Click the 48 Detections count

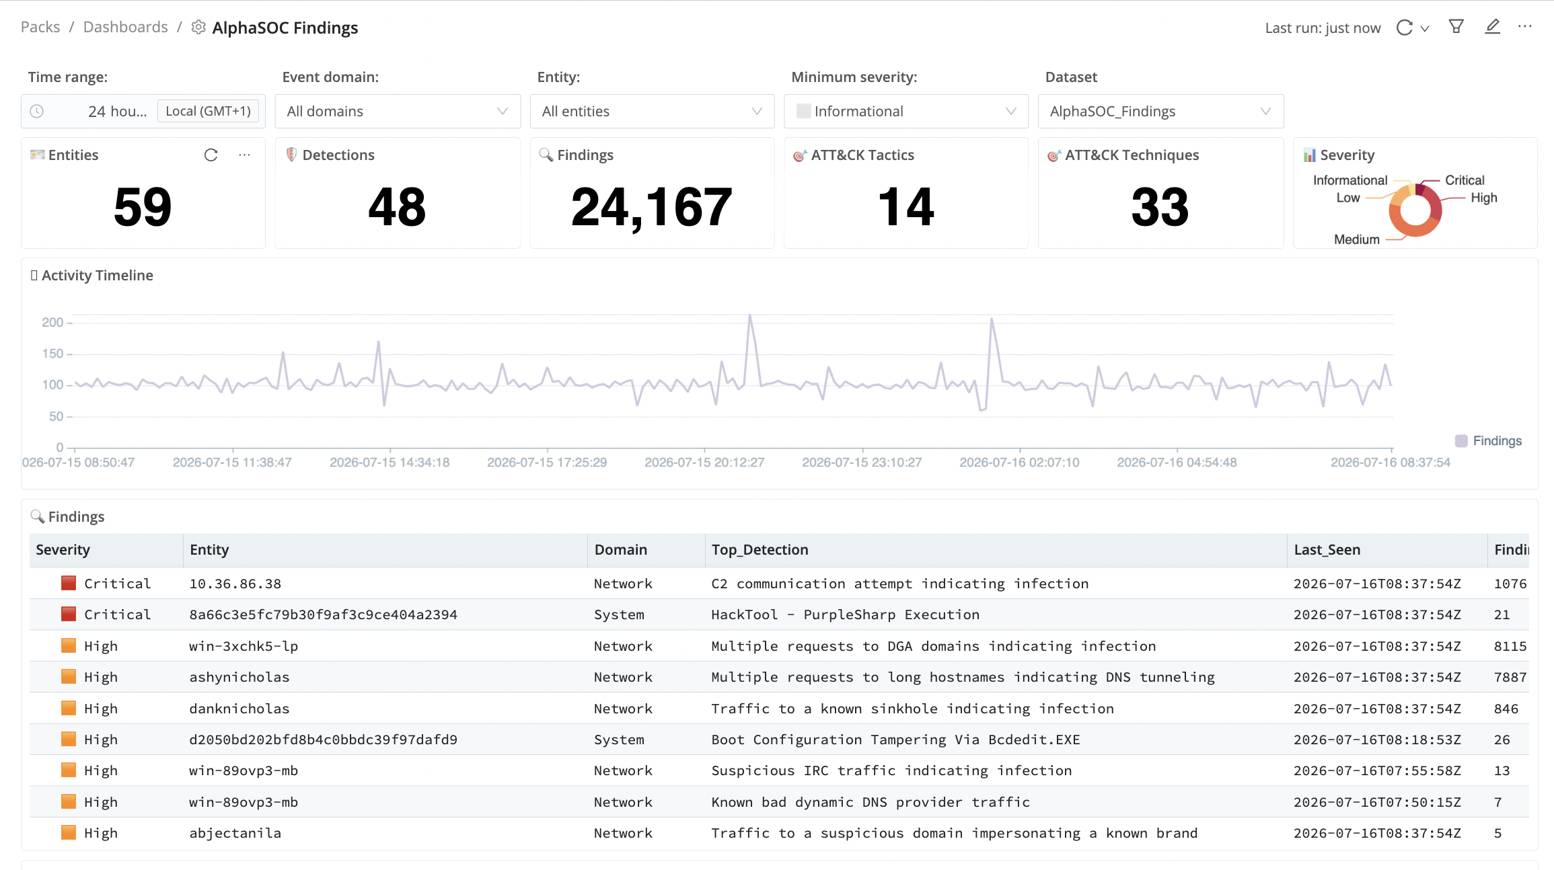[397, 207]
